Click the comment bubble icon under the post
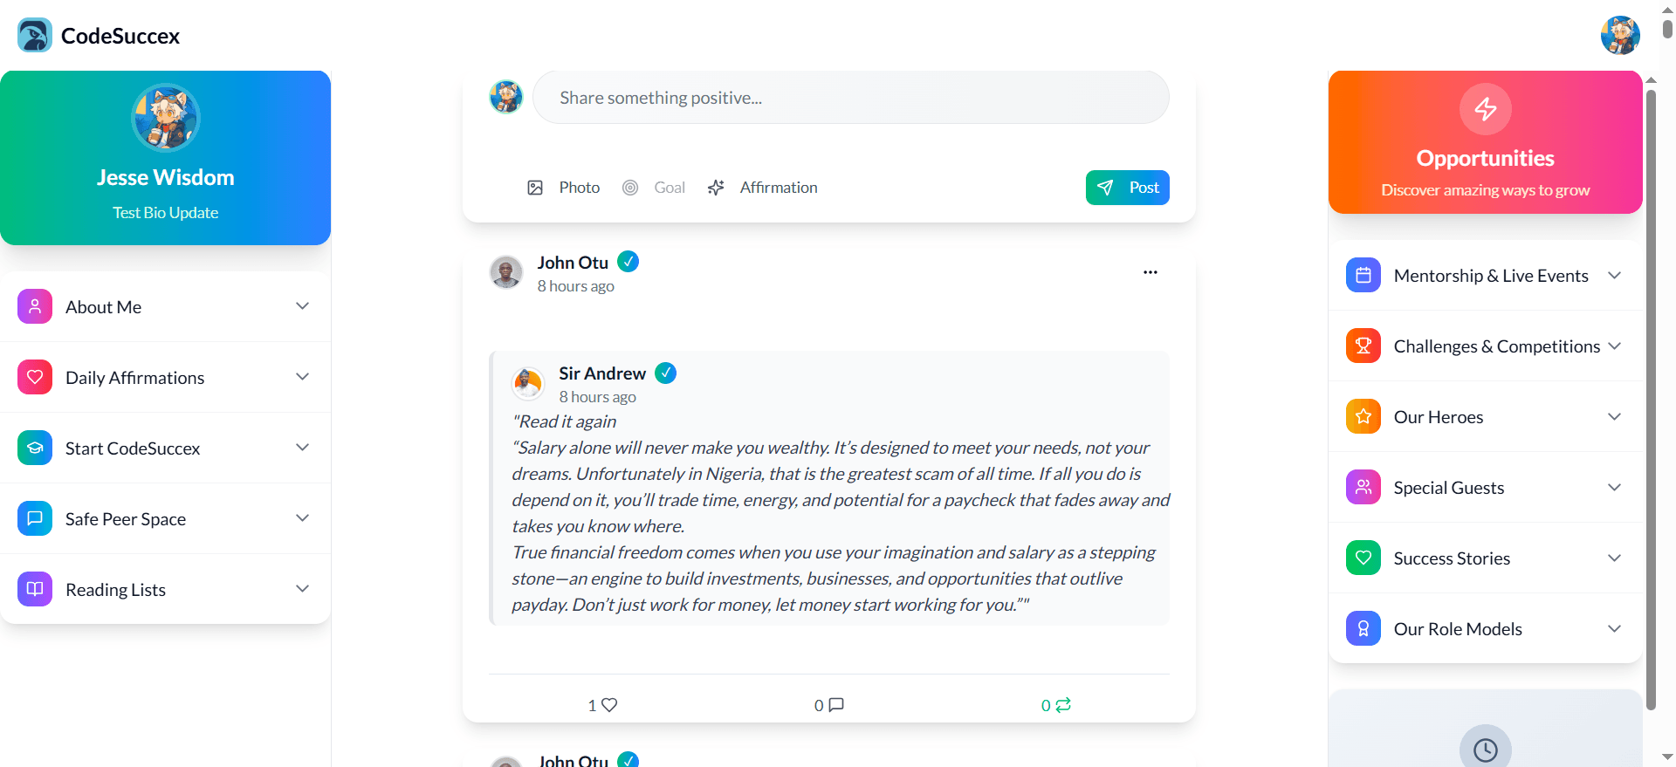Viewport: 1676px width, 767px height. pos(835,705)
